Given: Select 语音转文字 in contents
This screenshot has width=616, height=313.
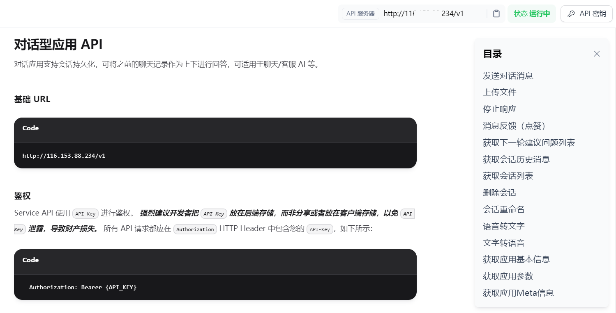Looking at the screenshot, I should click(x=504, y=226).
